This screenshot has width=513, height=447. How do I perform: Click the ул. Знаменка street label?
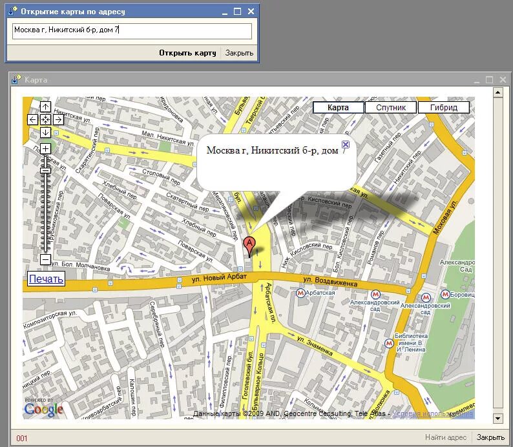[x=315, y=346]
